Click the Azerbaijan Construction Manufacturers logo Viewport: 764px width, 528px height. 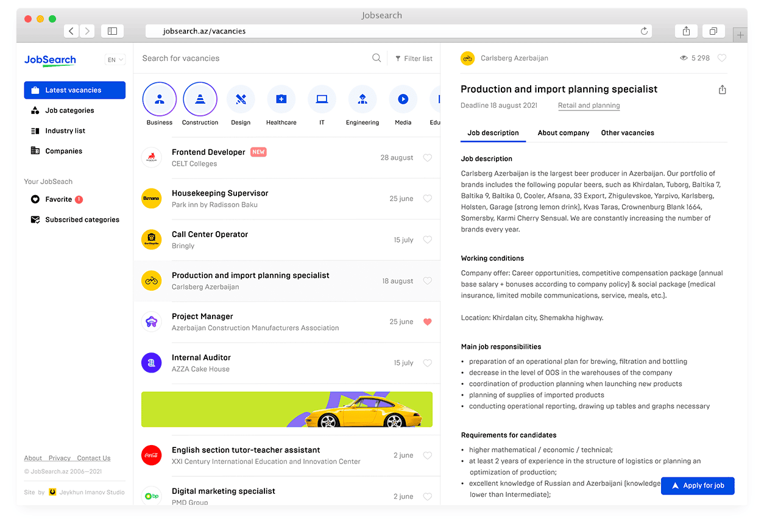point(151,321)
